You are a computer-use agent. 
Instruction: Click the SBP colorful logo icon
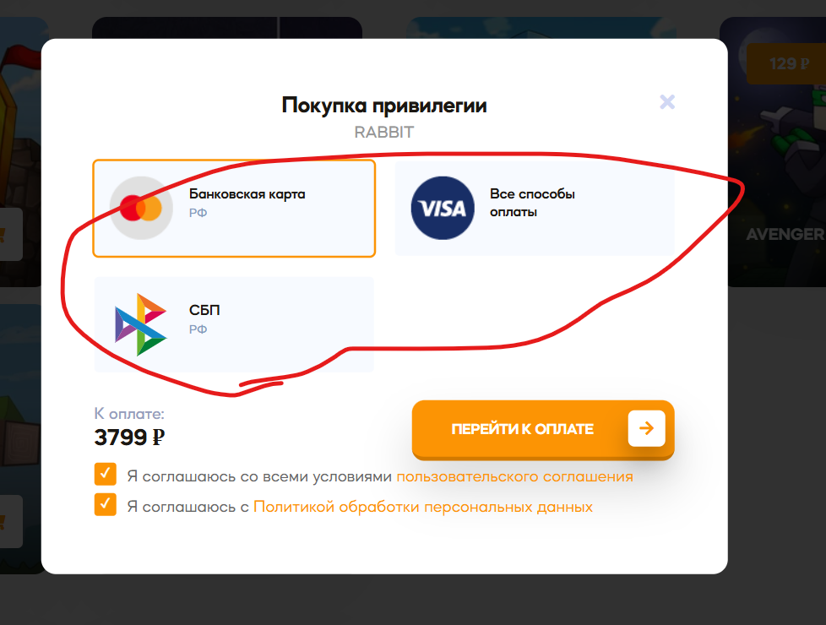tap(141, 324)
